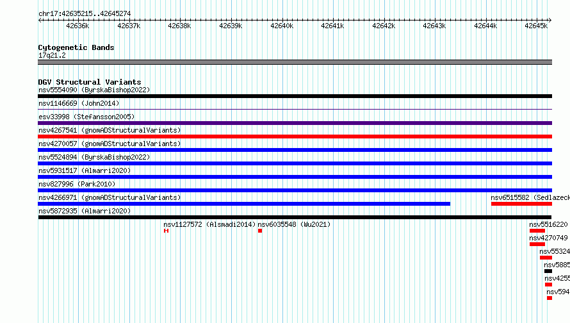
Task: Open the partly cut-off label starting nsv594
Action: point(558,292)
